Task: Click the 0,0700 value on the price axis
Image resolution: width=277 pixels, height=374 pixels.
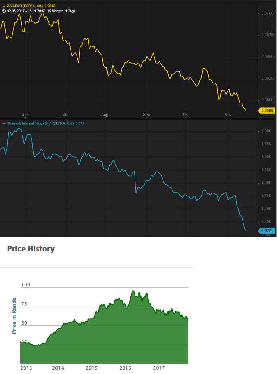Action: tap(267, 13)
